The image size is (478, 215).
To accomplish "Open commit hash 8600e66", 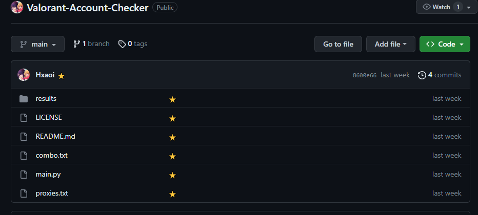I will pos(364,75).
